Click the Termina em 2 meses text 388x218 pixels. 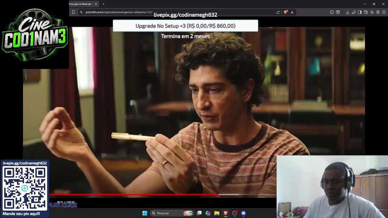click(x=186, y=36)
